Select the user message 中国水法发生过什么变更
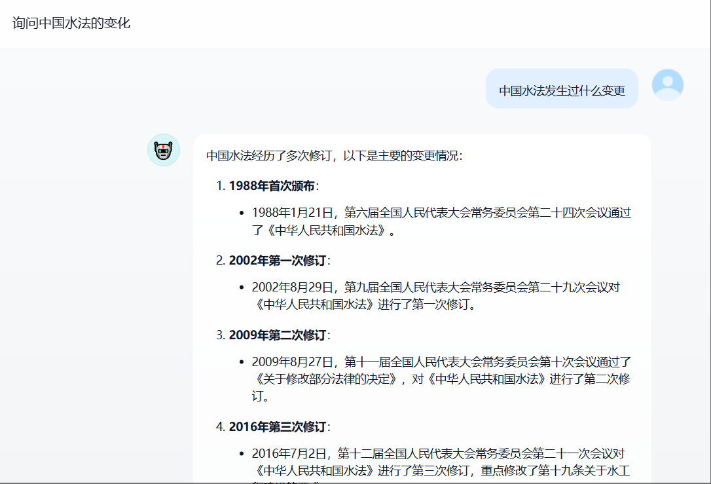711x484 pixels. tap(562, 90)
